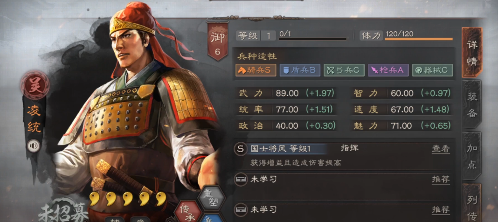The image size is (498, 222).
Task: Open the 传承 hexagon button
Action: (187, 211)
